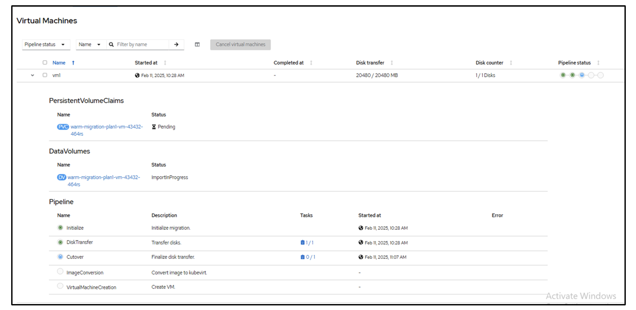Select the vm1 row checkbox

click(45, 75)
